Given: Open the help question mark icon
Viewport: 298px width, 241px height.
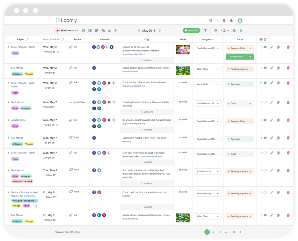Looking at the screenshot, I should tap(224, 21).
